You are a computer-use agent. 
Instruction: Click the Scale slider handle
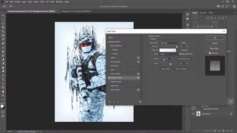pyautogui.click(x=170, y=64)
